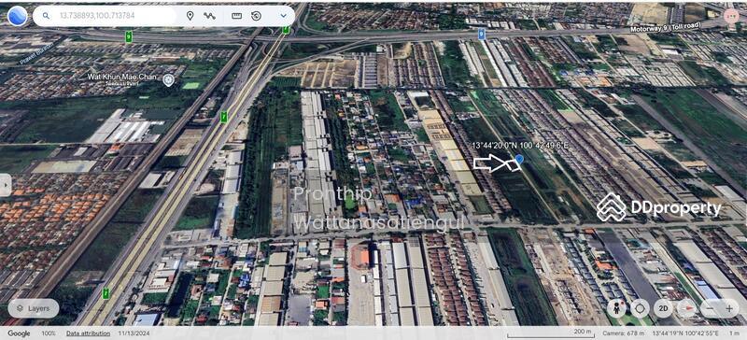Activate the Measure distance ruler tool
The image size is (747, 340).
(237, 16)
